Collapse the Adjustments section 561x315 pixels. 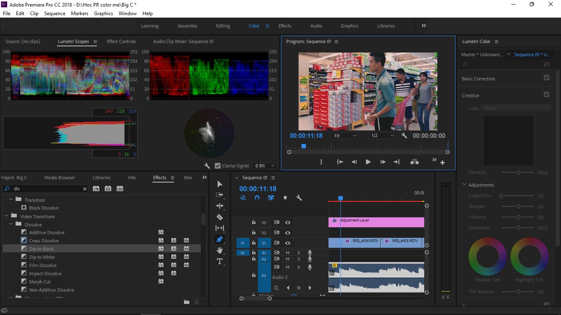pyautogui.click(x=464, y=185)
